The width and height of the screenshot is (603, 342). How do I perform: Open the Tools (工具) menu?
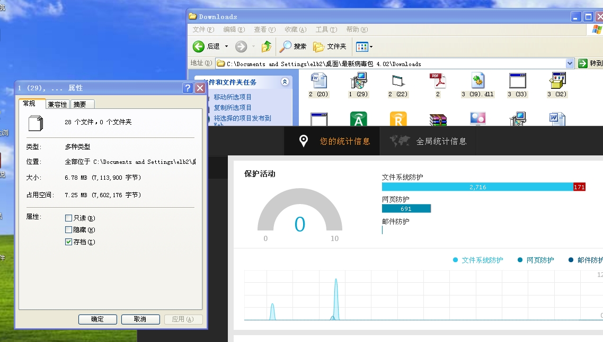point(325,30)
